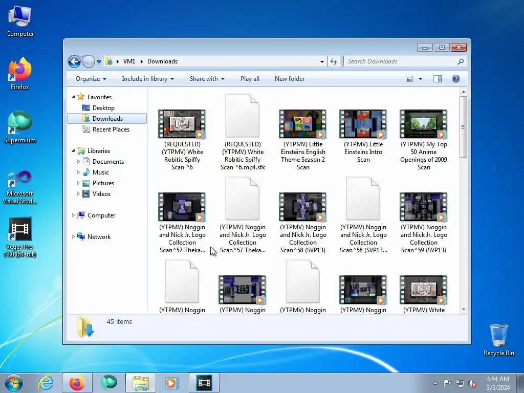Screen dimensions: 524x393
Task: Expand the Videos library node
Action: pyautogui.click(x=78, y=194)
